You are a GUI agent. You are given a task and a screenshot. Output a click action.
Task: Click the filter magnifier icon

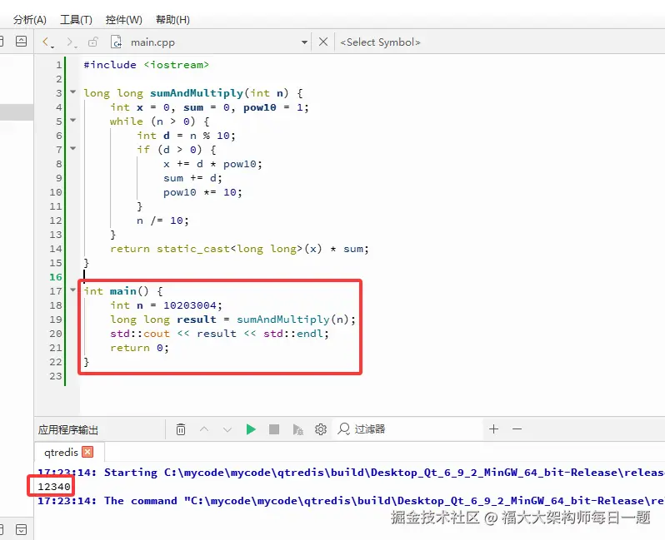[343, 429]
